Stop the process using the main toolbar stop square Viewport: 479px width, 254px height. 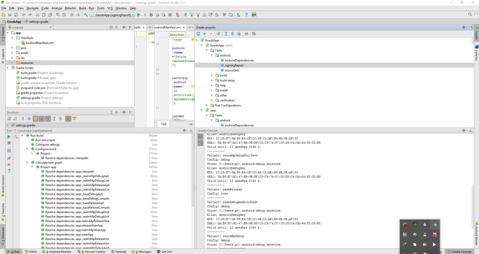click(x=170, y=15)
